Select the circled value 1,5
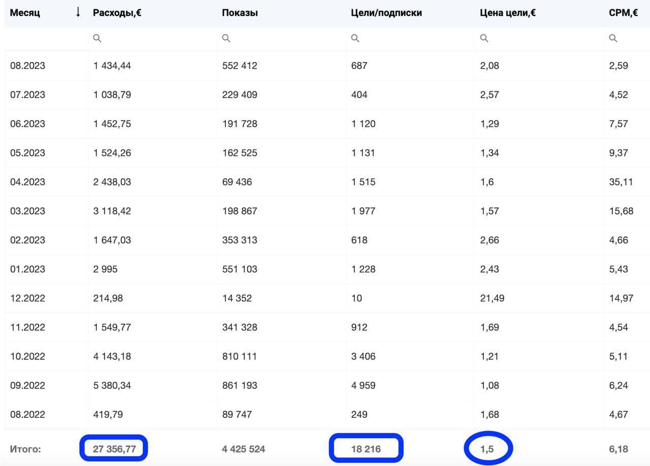This screenshot has width=650, height=466. click(488, 448)
